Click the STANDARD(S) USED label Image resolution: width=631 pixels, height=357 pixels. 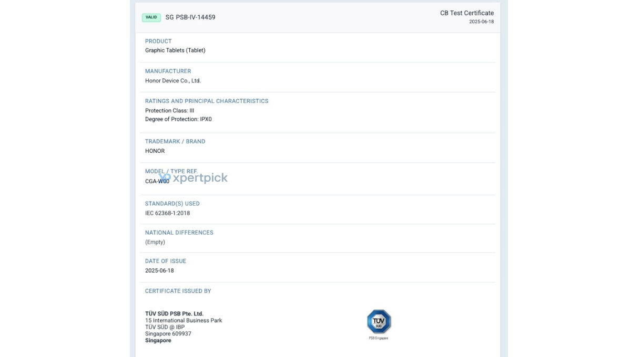tap(172, 204)
